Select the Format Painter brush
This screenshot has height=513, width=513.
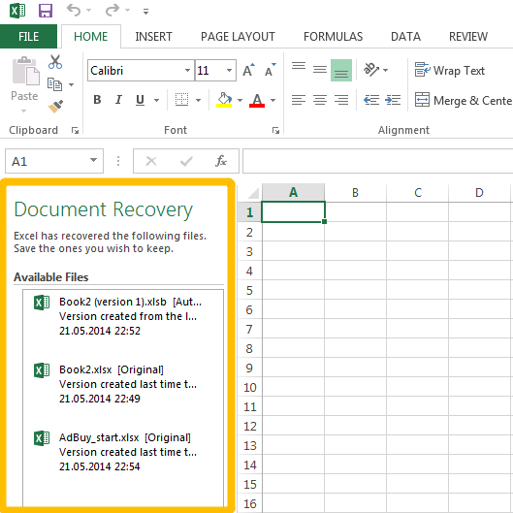[x=55, y=107]
